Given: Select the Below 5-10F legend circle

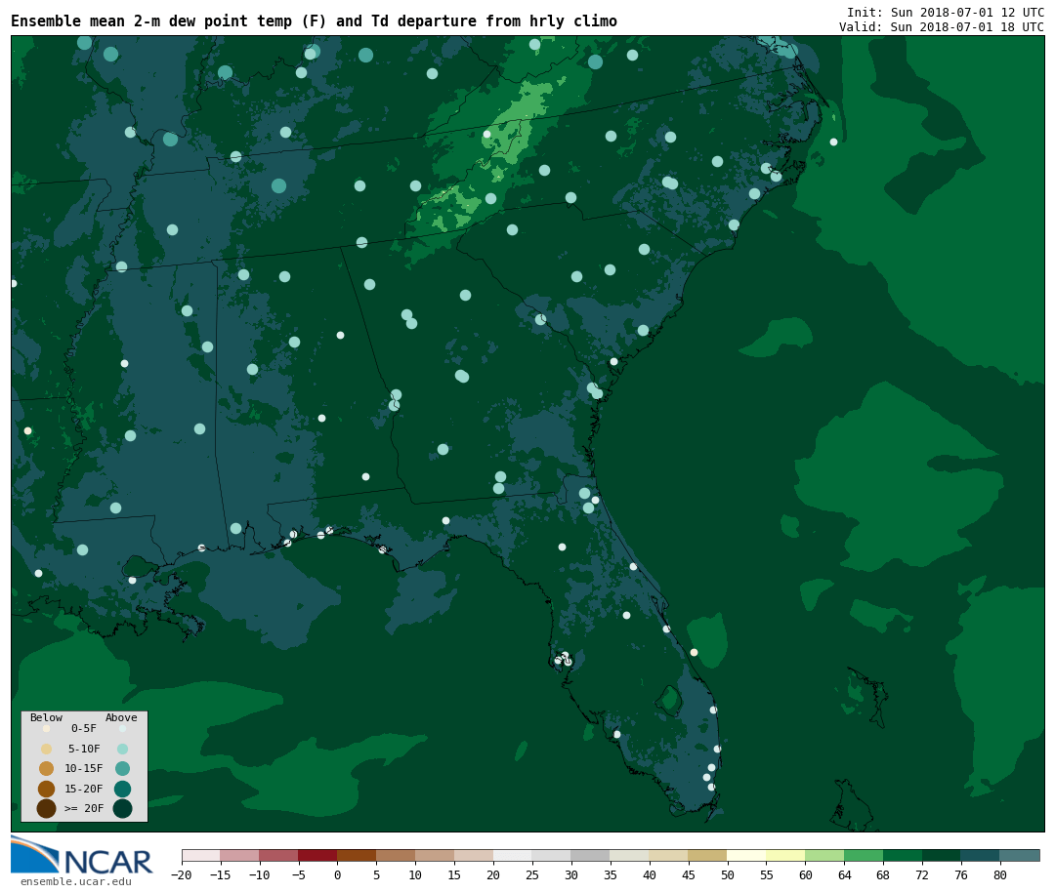Looking at the screenshot, I should (x=47, y=749).
